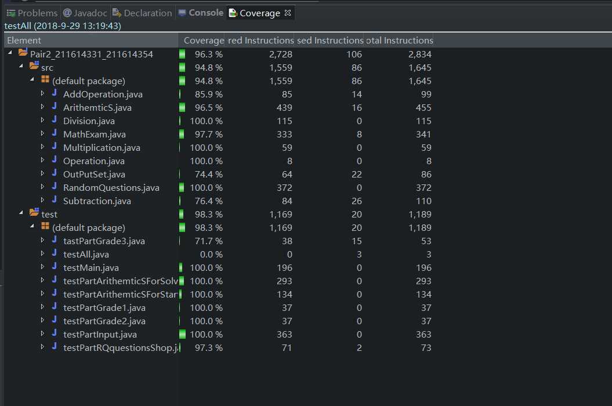Expand OutPutSet.java node

coord(42,173)
